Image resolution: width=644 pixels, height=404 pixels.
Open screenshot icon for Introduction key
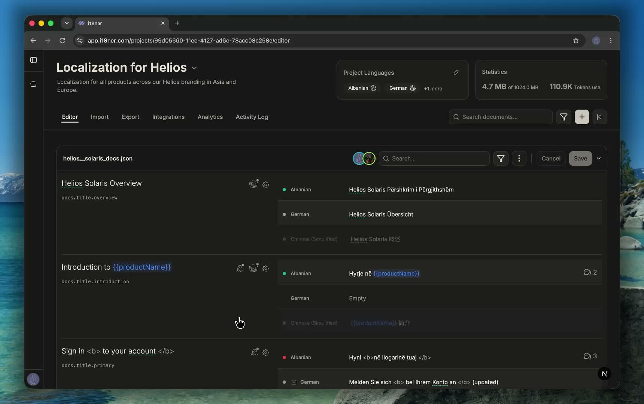253,268
